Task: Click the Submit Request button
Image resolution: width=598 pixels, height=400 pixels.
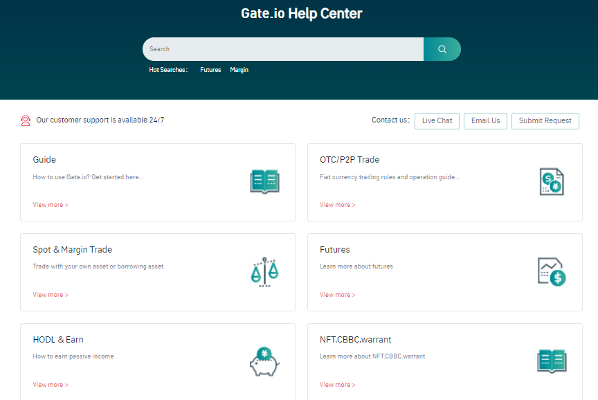Action: (545, 121)
